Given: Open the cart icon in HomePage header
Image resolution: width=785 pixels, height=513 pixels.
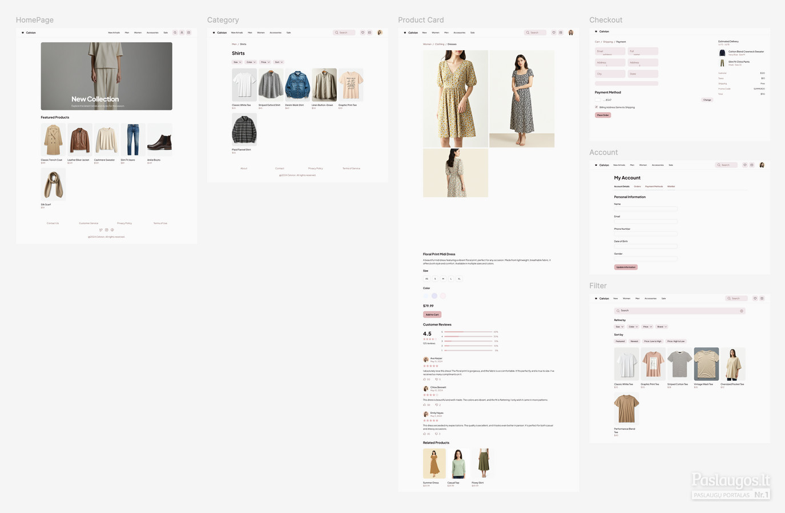Looking at the screenshot, I should point(189,32).
